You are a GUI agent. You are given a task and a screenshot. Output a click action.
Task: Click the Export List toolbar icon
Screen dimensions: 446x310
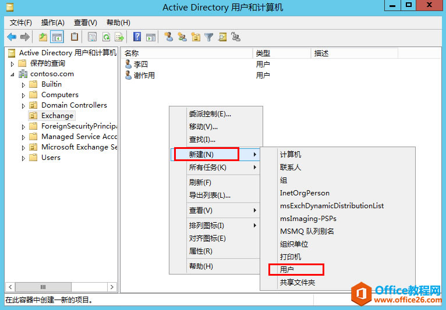pos(119,37)
